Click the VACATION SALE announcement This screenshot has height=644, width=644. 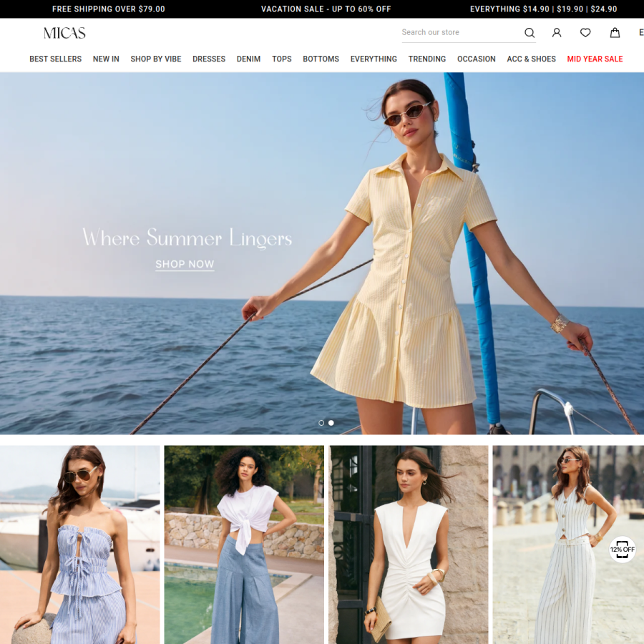[326, 9]
